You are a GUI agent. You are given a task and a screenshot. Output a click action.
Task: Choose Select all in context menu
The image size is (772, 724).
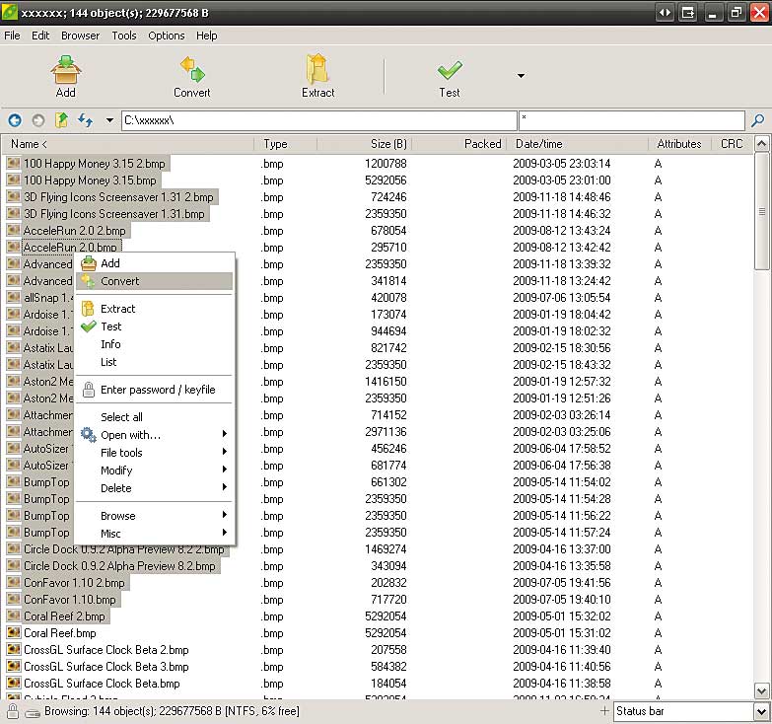(154, 417)
